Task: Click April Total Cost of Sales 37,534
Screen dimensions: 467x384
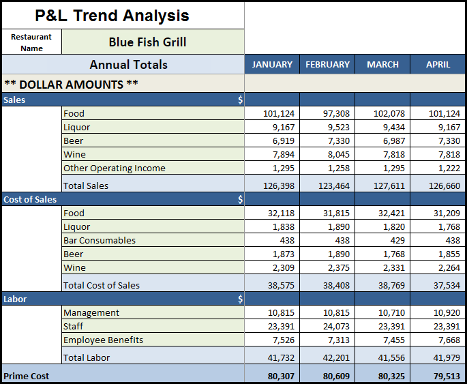Action: coord(438,283)
